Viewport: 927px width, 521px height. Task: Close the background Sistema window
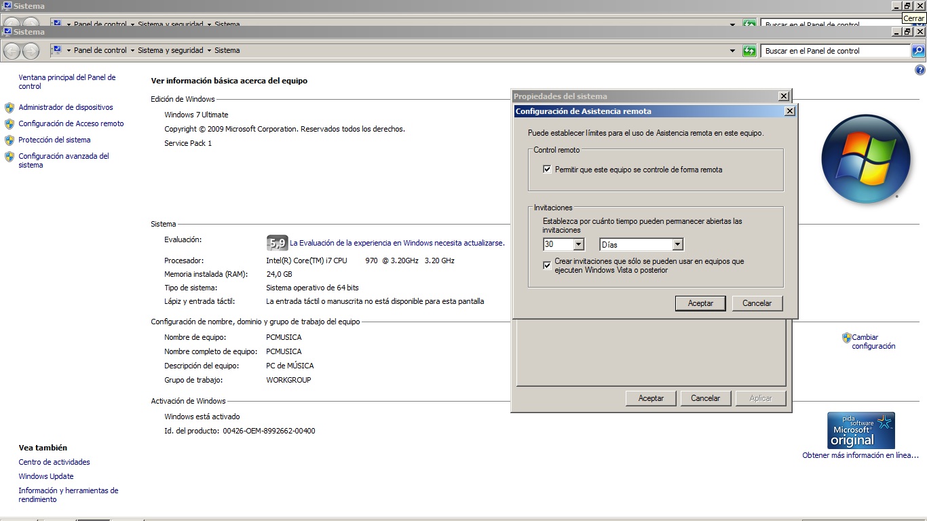tap(920, 5)
